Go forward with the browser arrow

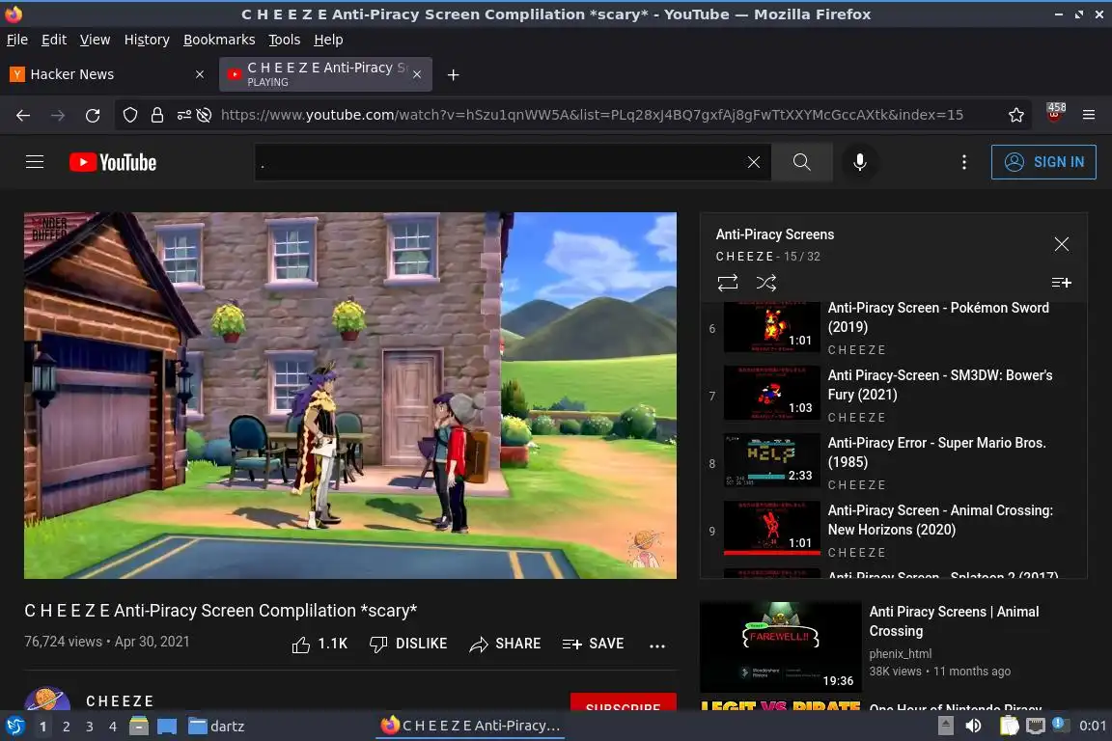click(58, 115)
